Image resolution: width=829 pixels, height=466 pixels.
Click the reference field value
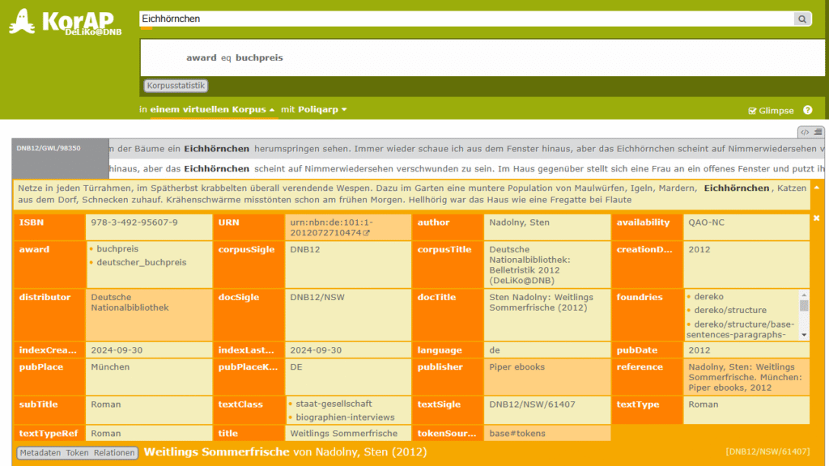click(x=745, y=377)
